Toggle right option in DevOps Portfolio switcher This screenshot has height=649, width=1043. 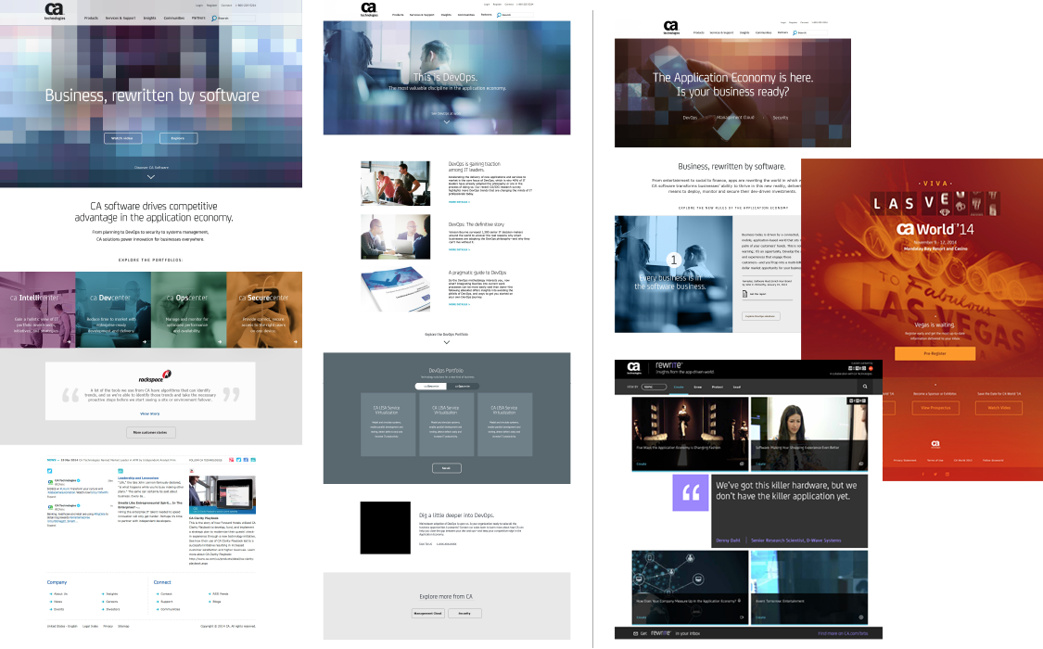[463, 387]
